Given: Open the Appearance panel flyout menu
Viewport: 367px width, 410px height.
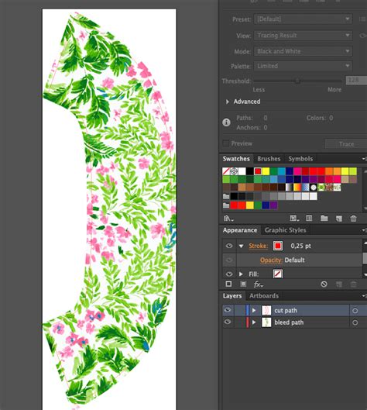Looking at the screenshot, I should point(364,230).
